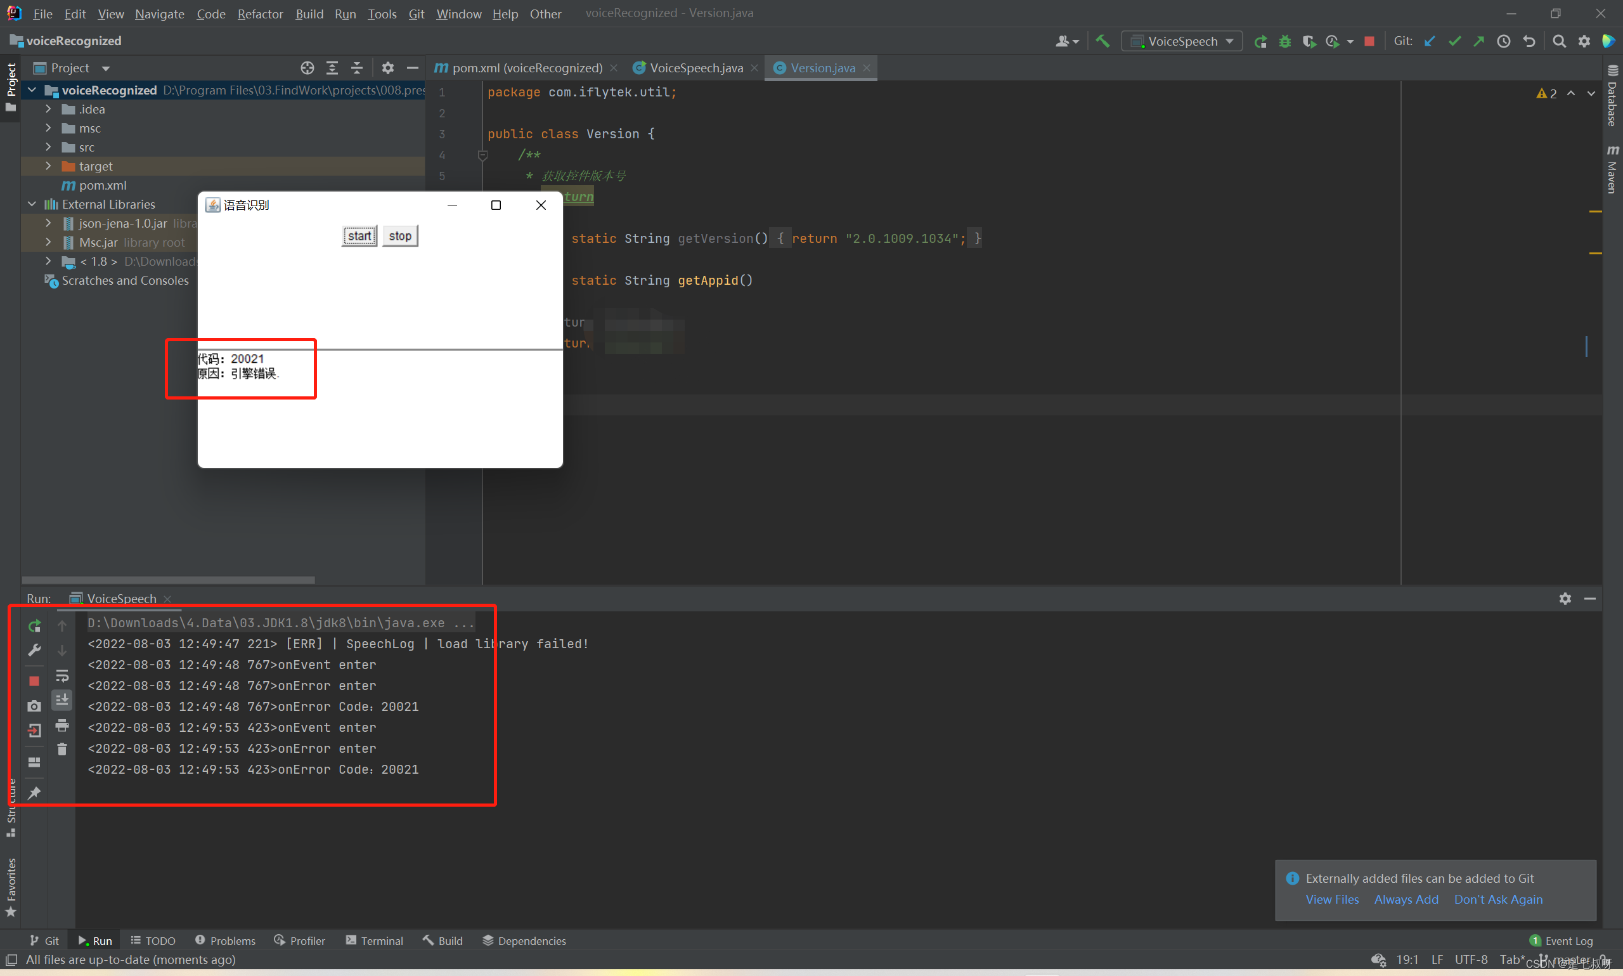The width and height of the screenshot is (1623, 976).
Task: Switch to the VoiceSpeech.java editor tab
Action: (x=695, y=68)
